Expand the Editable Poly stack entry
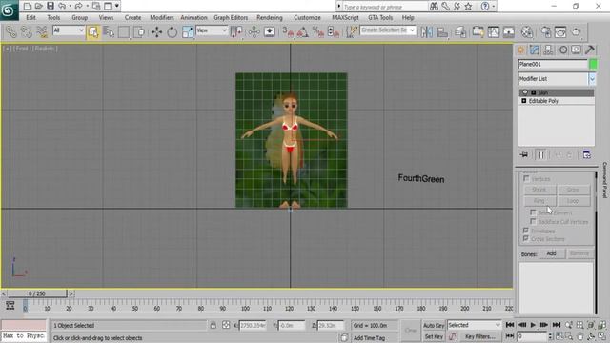Screen dimensions: 610x343 point(524,101)
